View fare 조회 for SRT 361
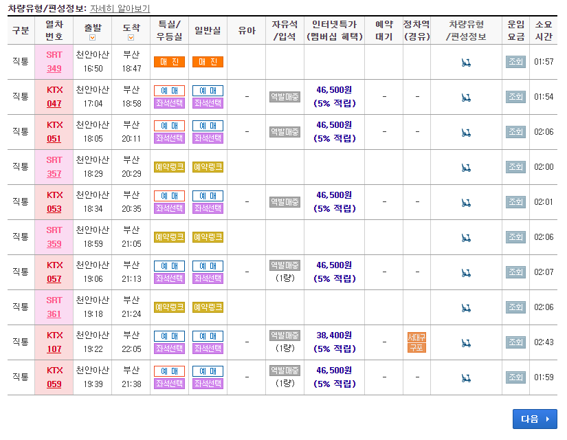 pos(515,307)
